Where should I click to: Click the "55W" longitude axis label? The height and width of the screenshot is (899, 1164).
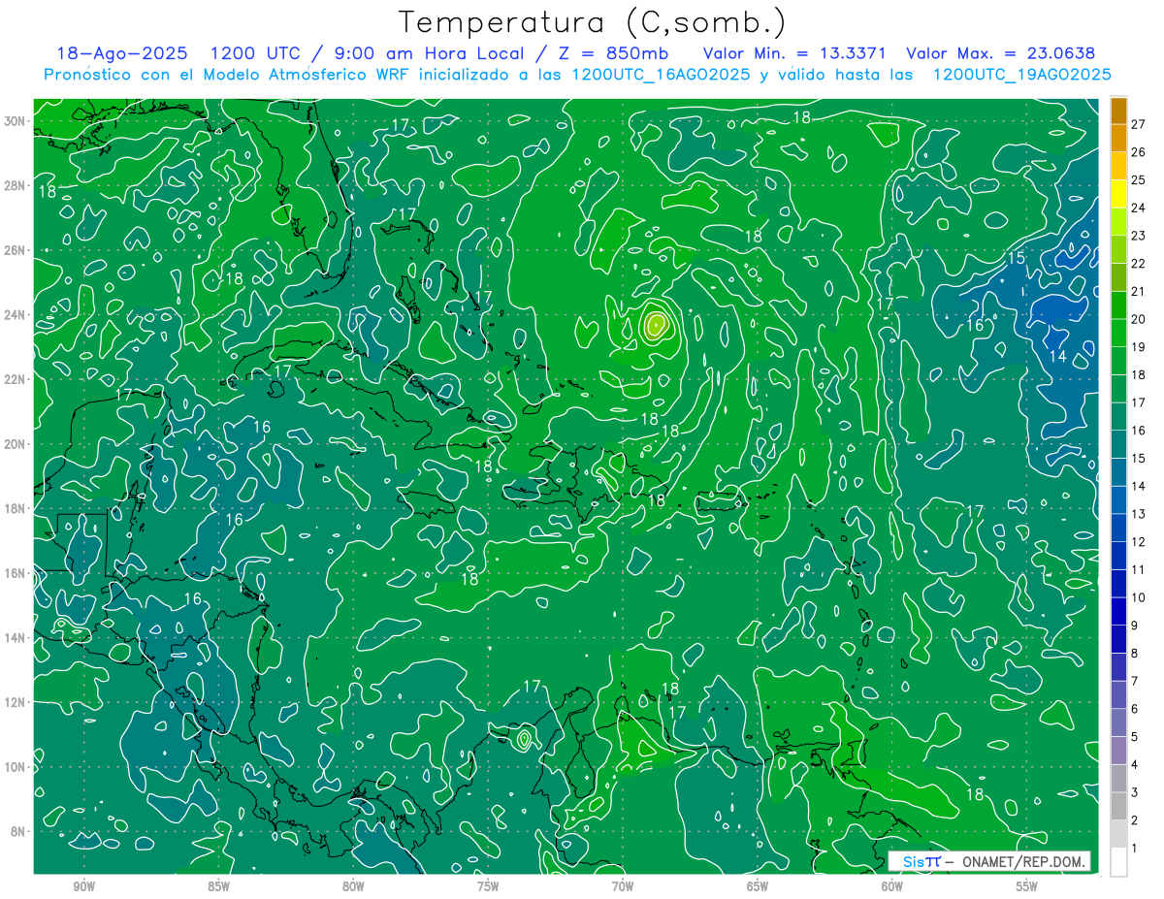[x=1027, y=886]
